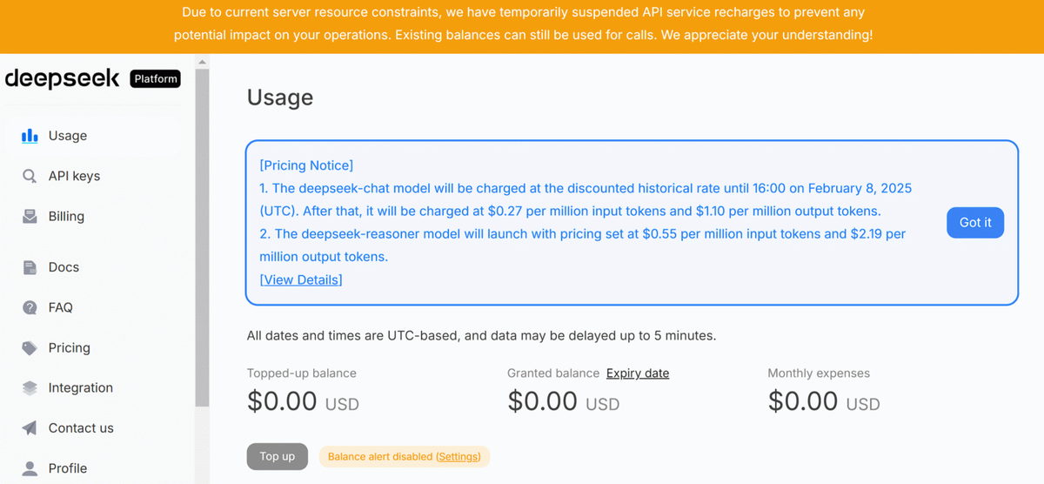Click the Profile person icon
Image resolution: width=1044 pixels, height=484 pixels.
click(x=30, y=468)
